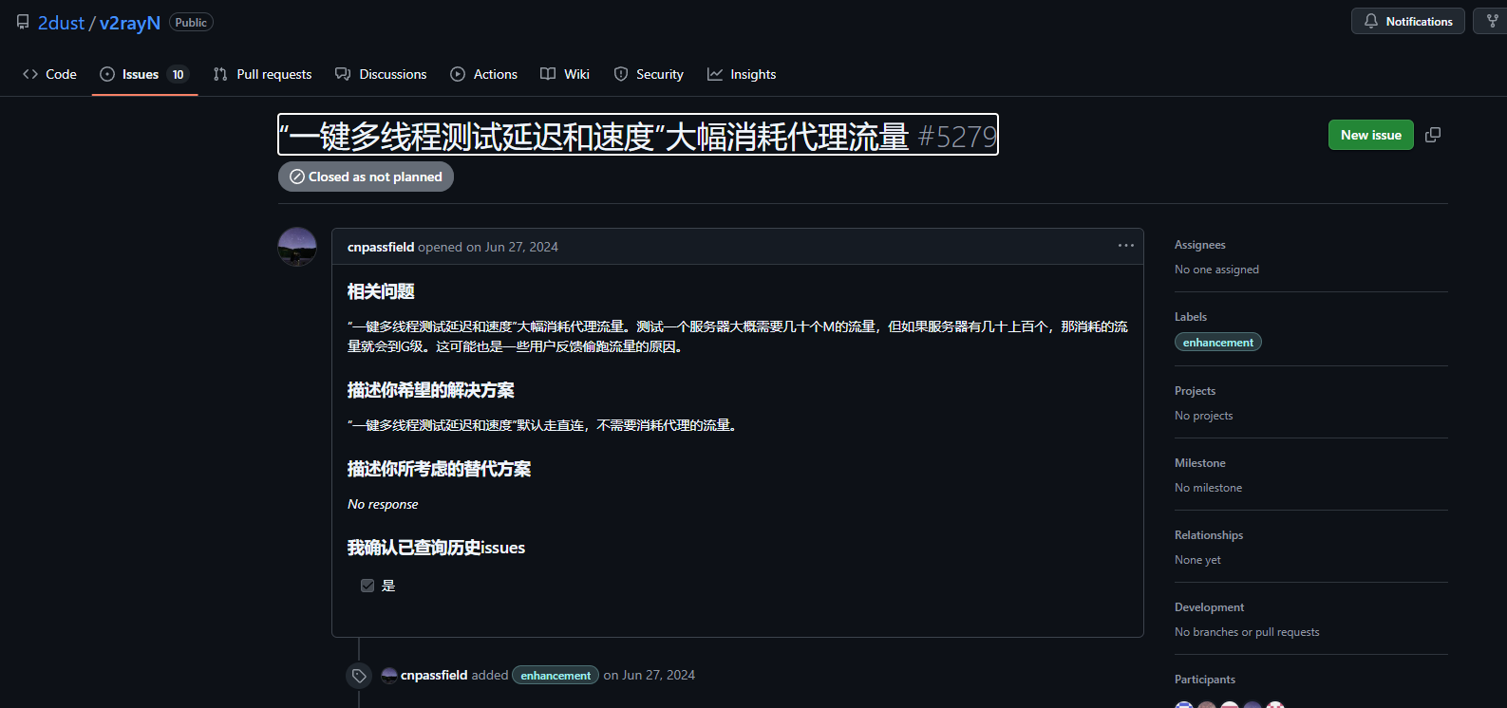Image resolution: width=1507 pixels, height=708 pixels.
Task: Click the Milestone sidebar heading
Action: [1200, 463]
